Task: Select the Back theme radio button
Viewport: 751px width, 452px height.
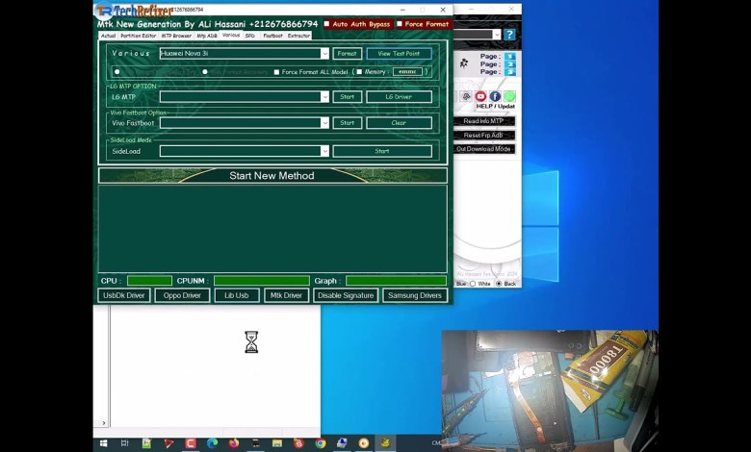Action: [x=499, y=284]
